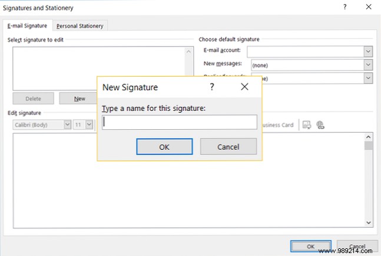Click the edit signature scroll down arrow
Viewport: 381px width, 256px height.
point(369,222)
